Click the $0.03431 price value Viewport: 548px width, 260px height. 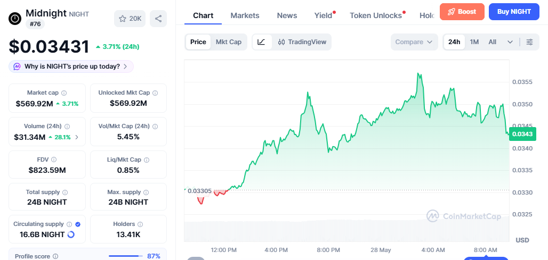49,46
